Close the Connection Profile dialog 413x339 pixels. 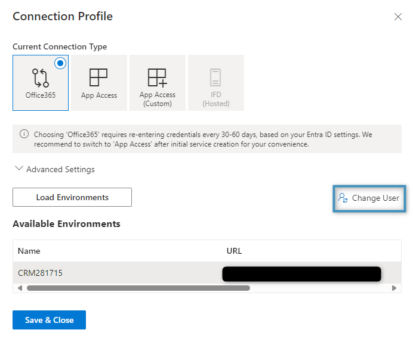coord(398,17)
